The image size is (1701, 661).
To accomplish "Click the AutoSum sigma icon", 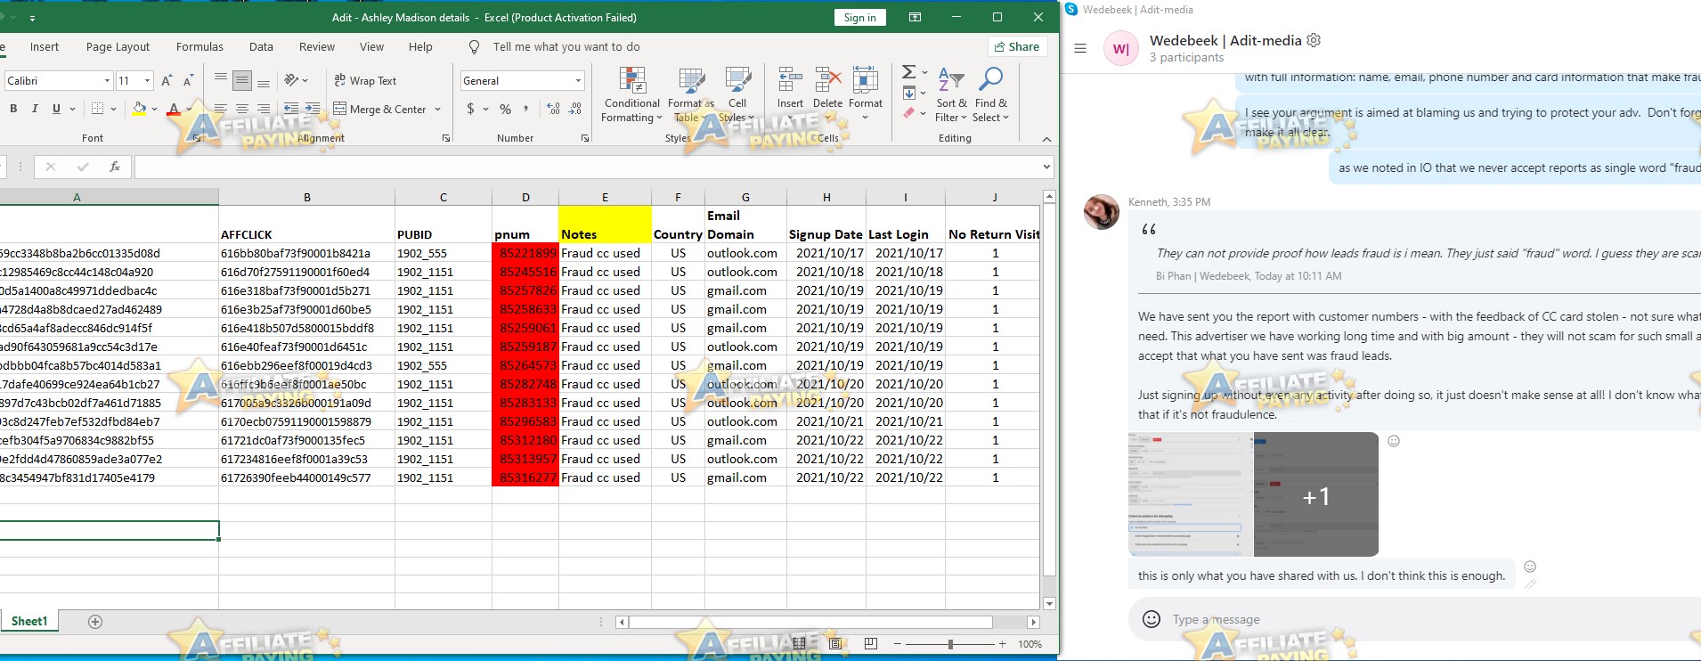I will coord(909,72).
